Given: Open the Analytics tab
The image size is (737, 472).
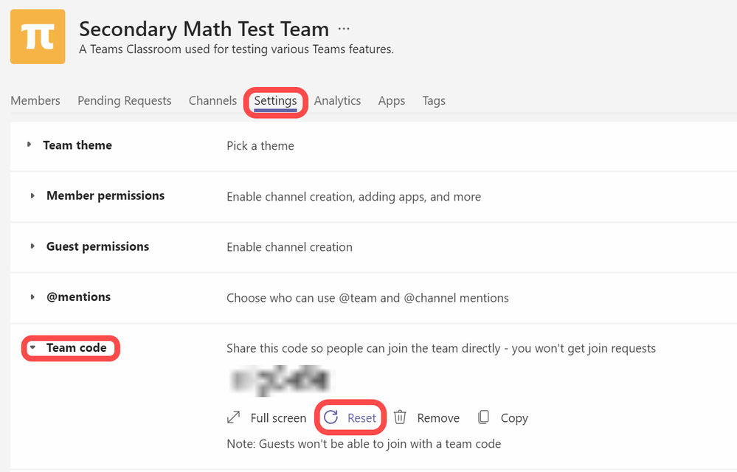Looking at the screenshot, I should click(337, 100).
